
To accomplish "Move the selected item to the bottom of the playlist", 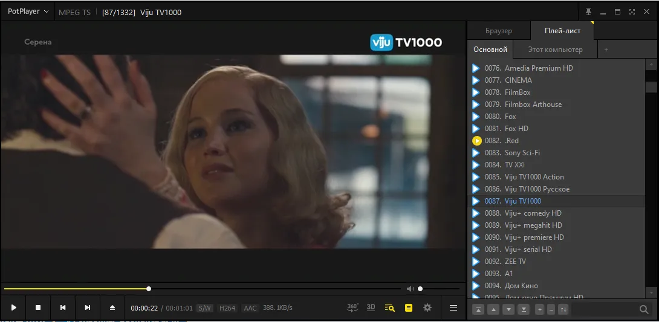I will click(x=524, y=310).
